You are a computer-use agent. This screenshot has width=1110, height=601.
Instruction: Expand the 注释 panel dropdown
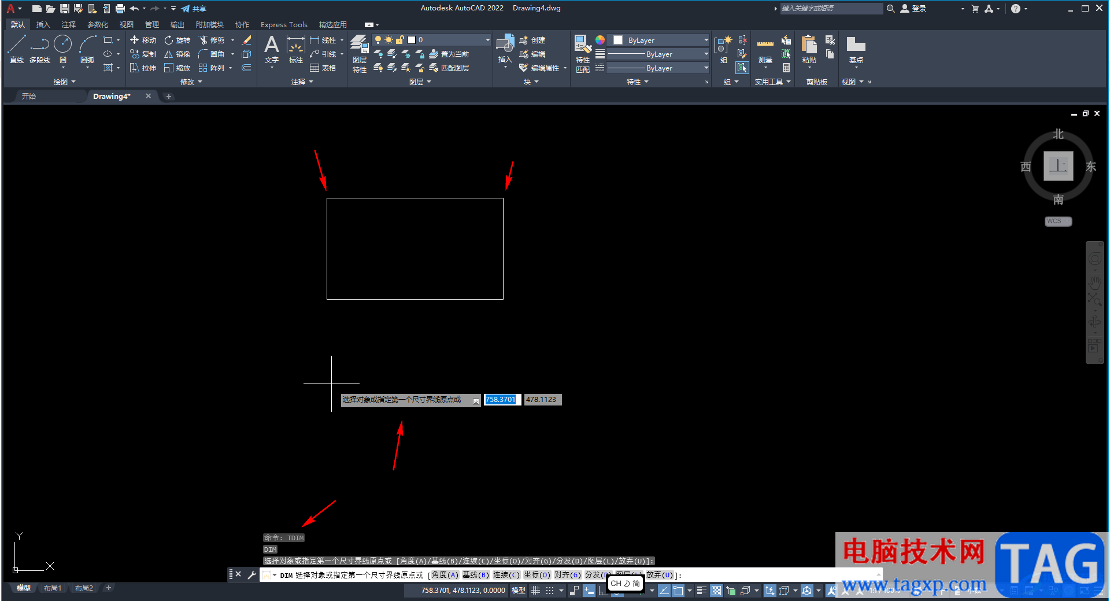(x=302, y=82)
